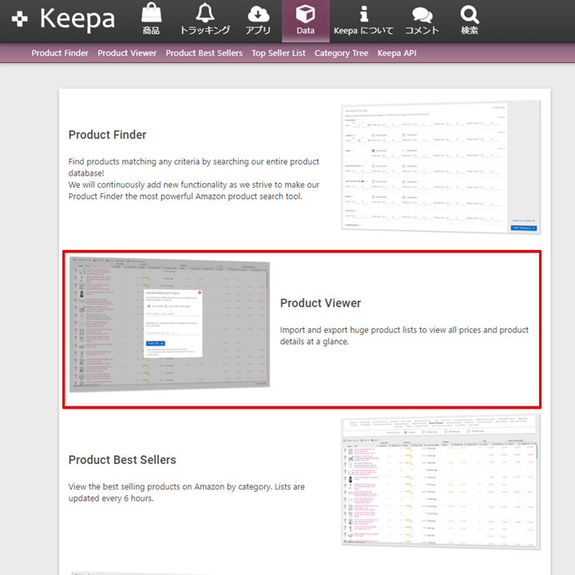This screenshot has height=575, width=575.
Task: Navigate to Keepa API submenu item
Action: pos(397,54)
